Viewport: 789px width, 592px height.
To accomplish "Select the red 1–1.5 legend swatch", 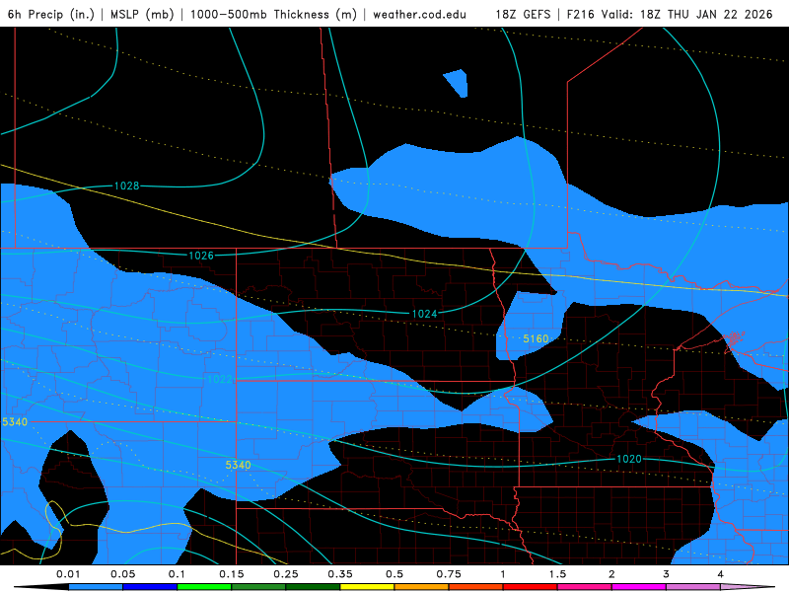I will point(531,587).
